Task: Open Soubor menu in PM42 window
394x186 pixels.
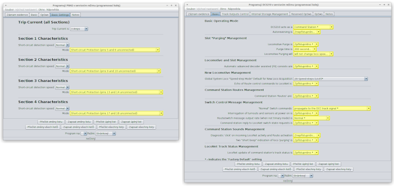Action: click(9, 9)
